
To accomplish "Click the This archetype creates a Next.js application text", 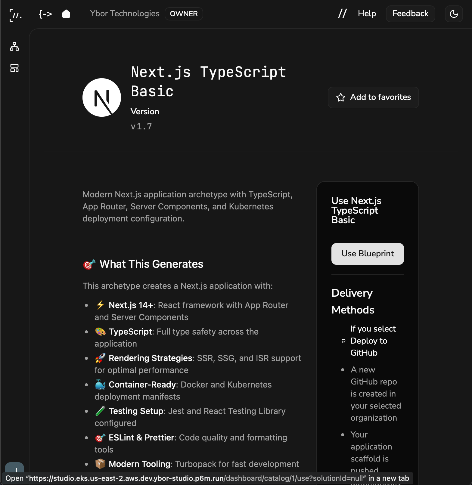I will pos(178,286).
